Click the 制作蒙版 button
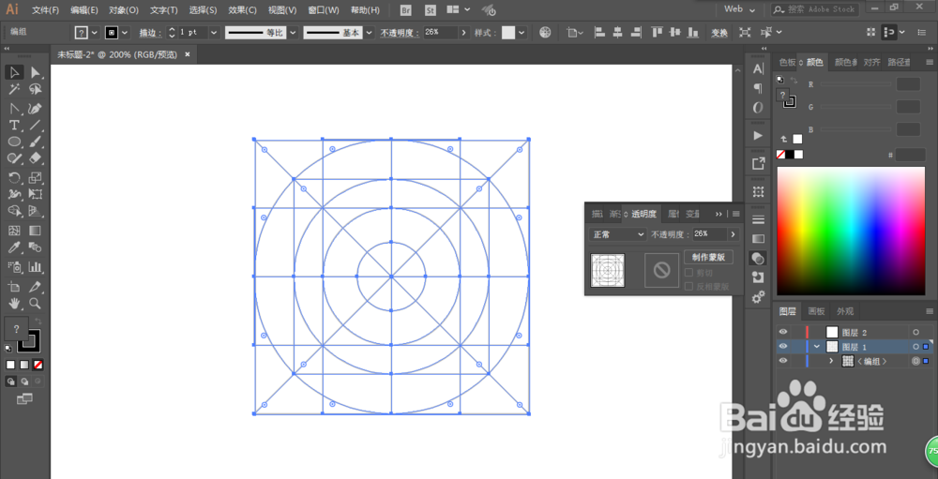The height and width of the screenshot is (479, 938). (x=709, y=257)
